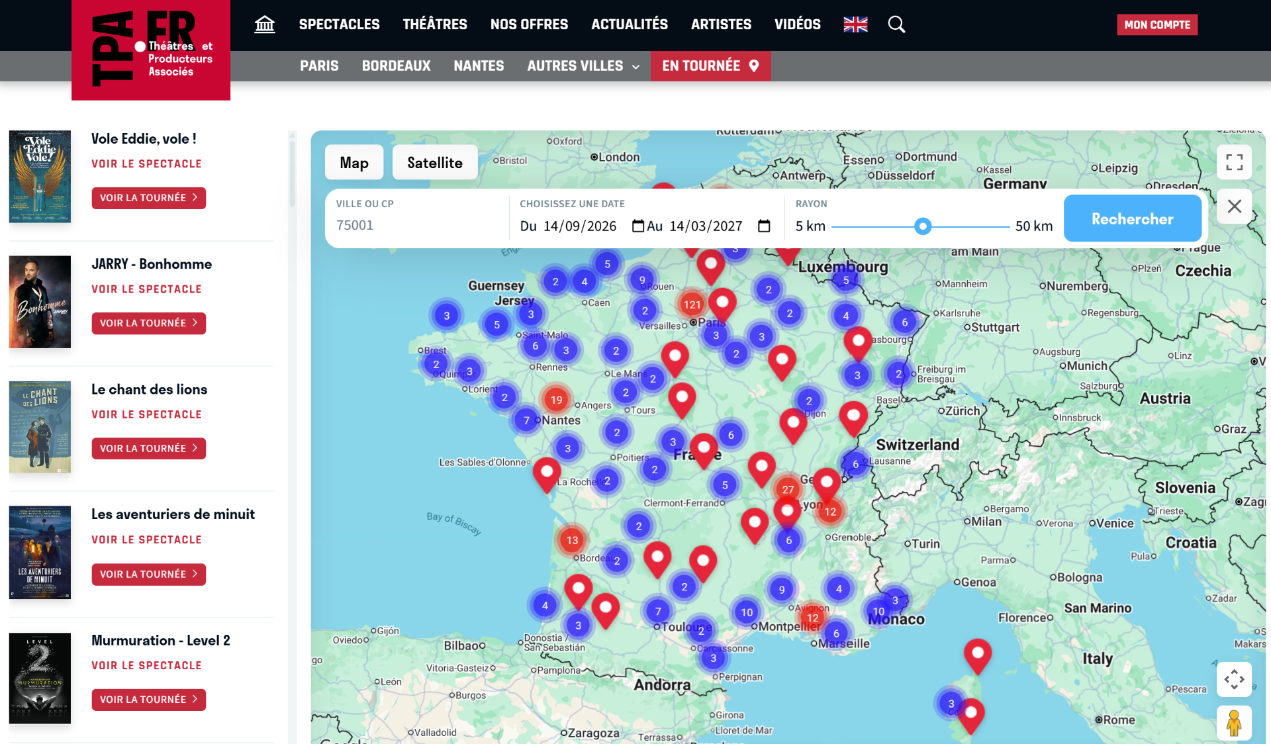Open Voir la tournée for Vole Eddie, vole !
Viewport: 1271px width, 744px height.
148,198
